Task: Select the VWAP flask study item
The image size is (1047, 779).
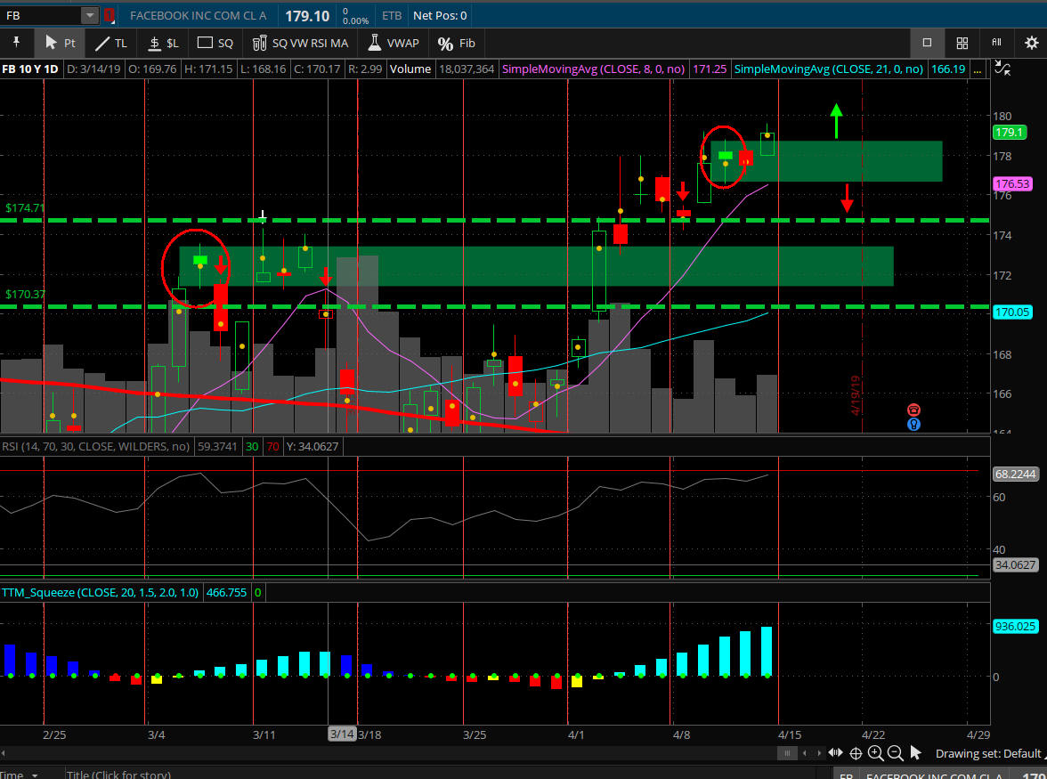Action: tap(393, 43)
